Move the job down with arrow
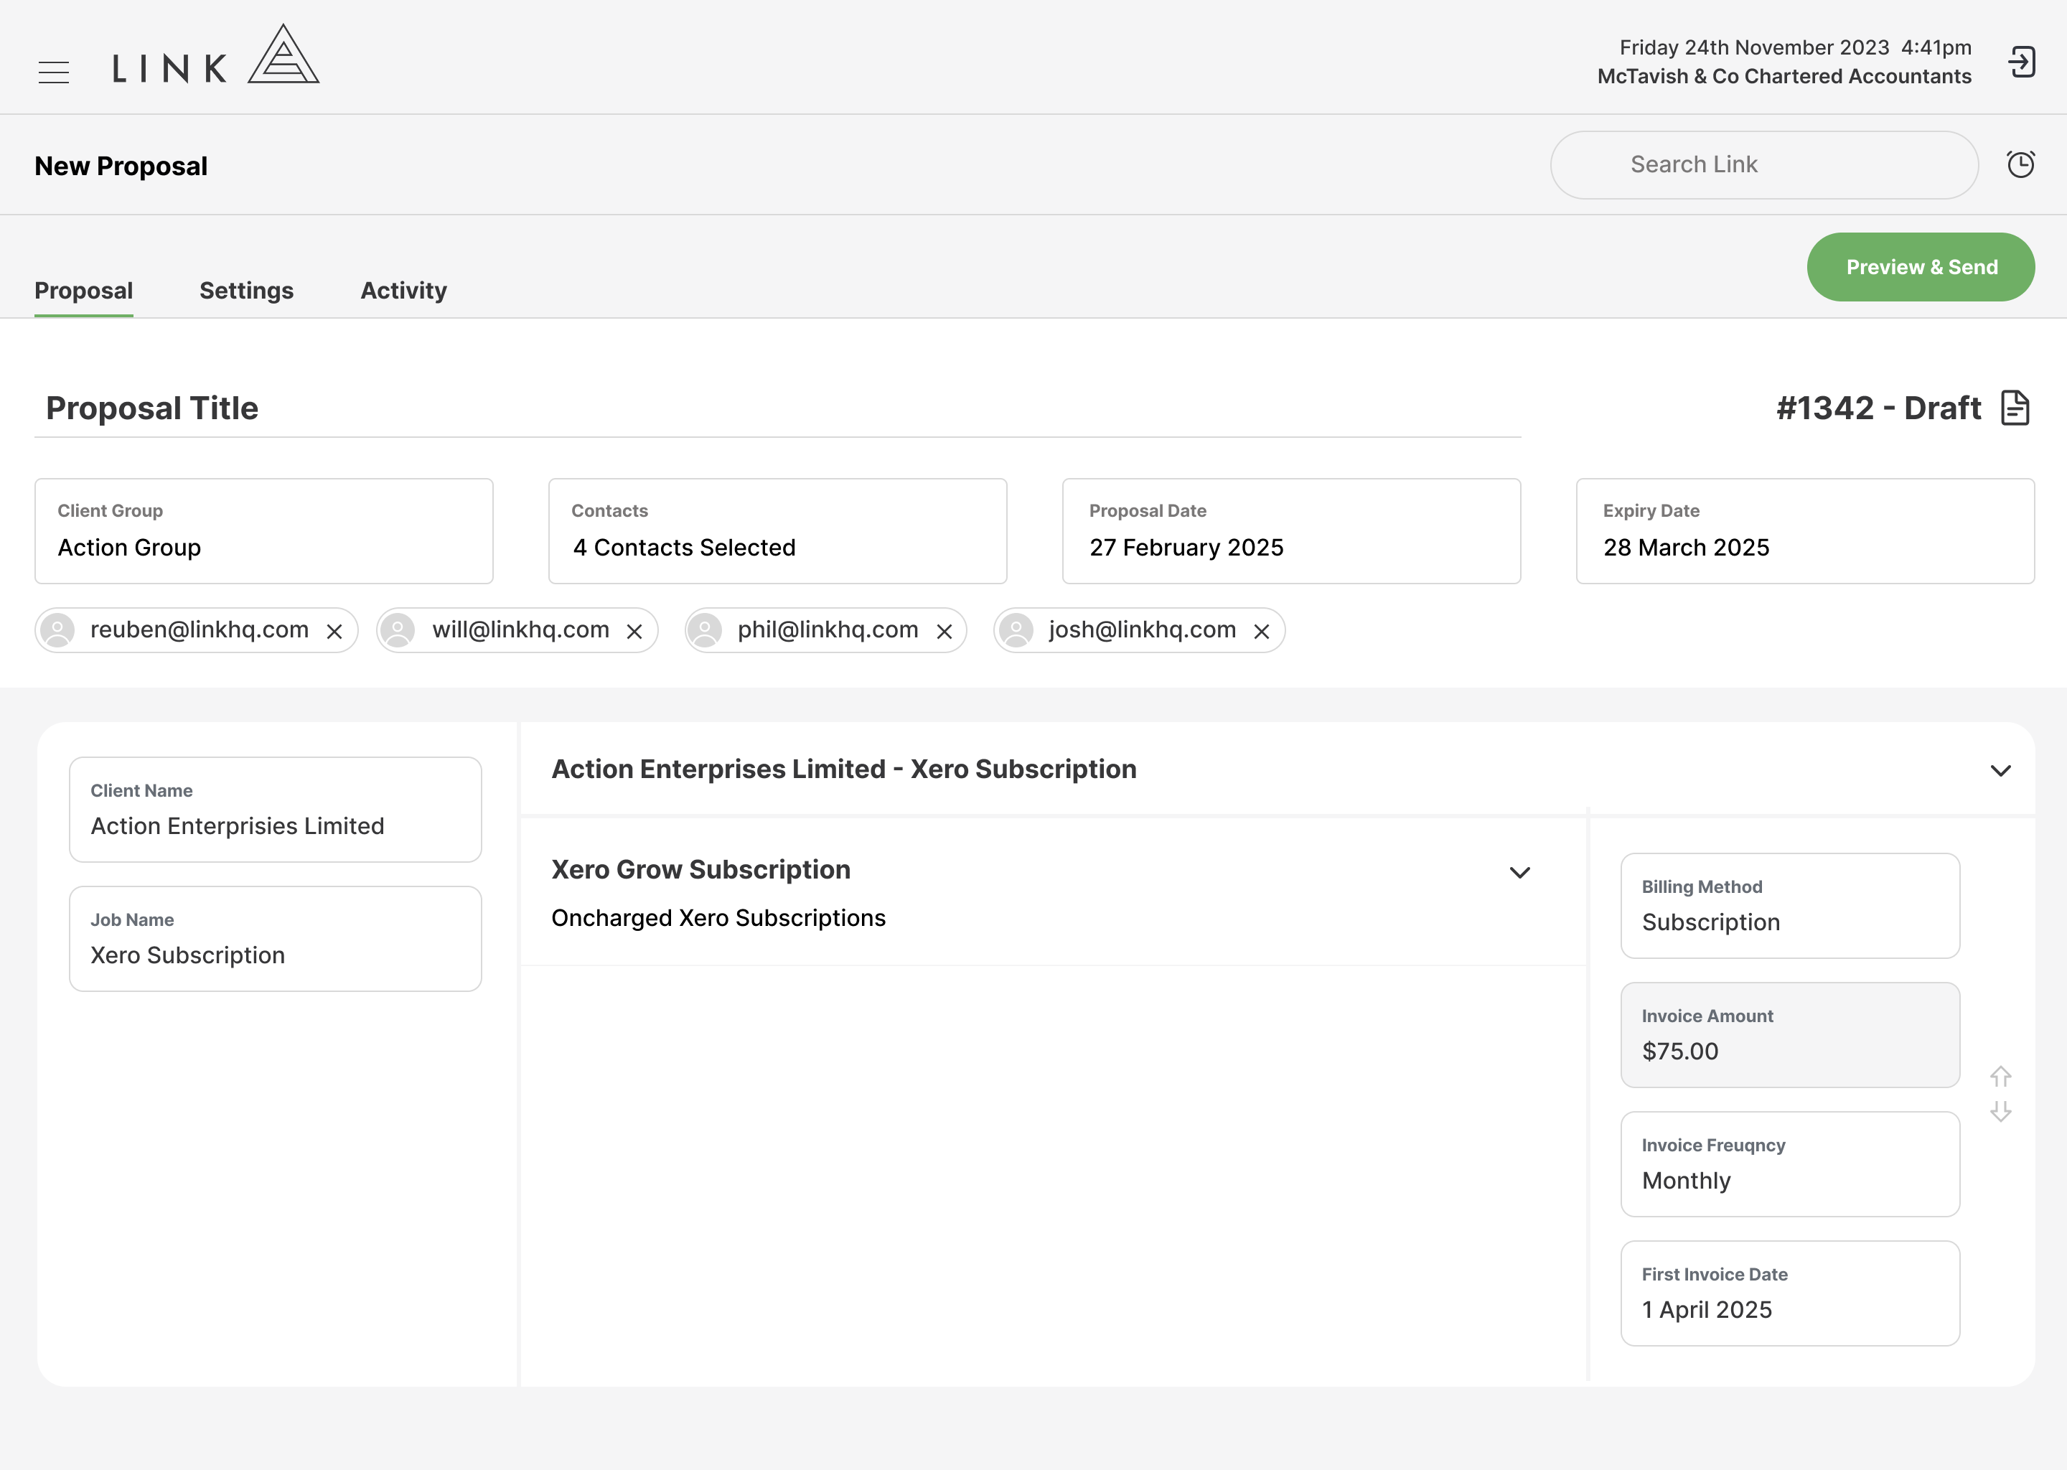The height and width of the screenshot is (1470, 2067). [x=2001, y=1112]
